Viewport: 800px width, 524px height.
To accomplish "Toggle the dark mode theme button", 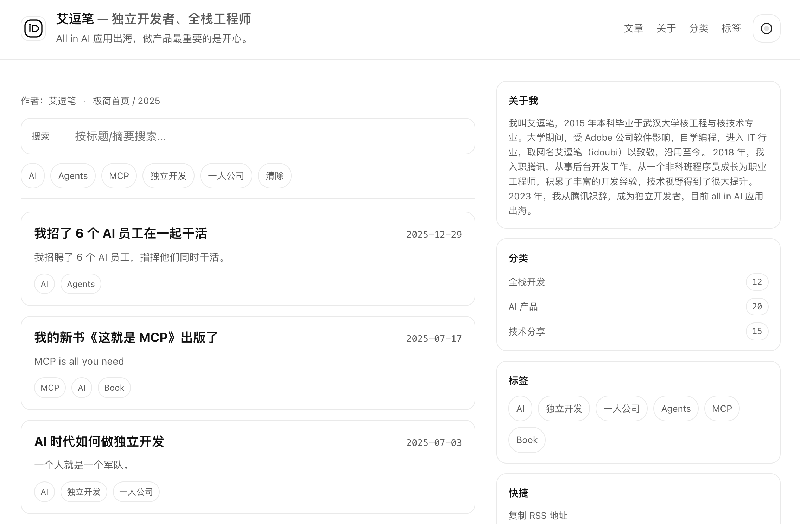I will click(766, 28).
